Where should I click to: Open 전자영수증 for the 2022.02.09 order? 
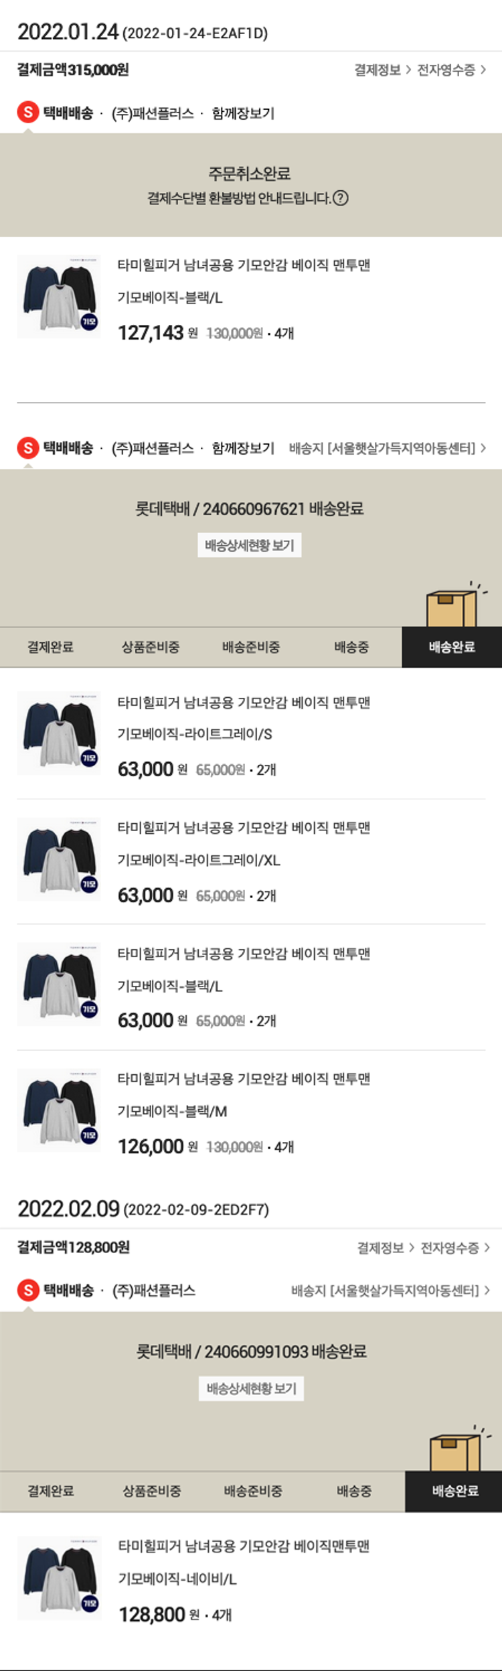[x=454, y=1248]
